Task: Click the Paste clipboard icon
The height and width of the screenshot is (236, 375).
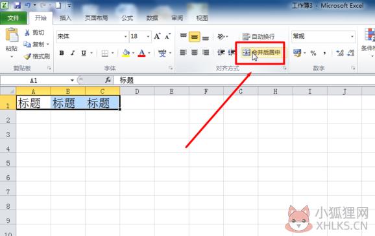Action: click(12, 35)
